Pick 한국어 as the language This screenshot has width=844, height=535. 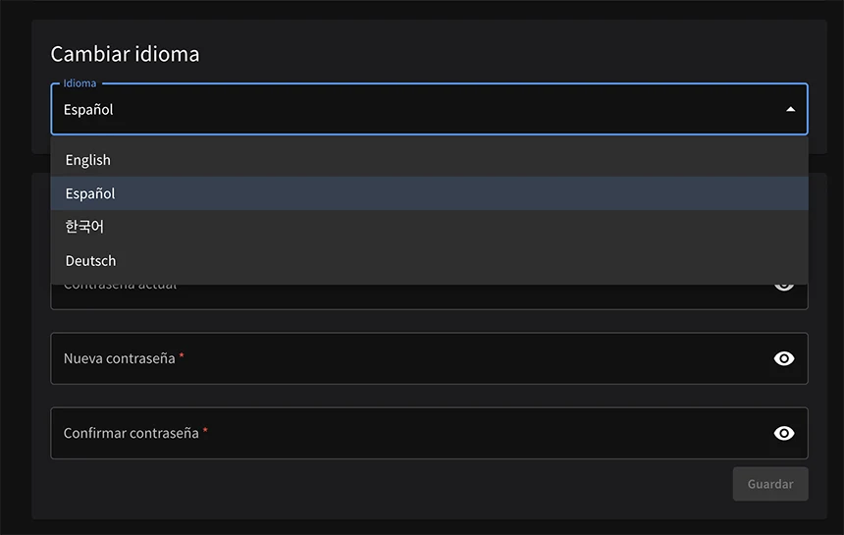click(84, 227)
